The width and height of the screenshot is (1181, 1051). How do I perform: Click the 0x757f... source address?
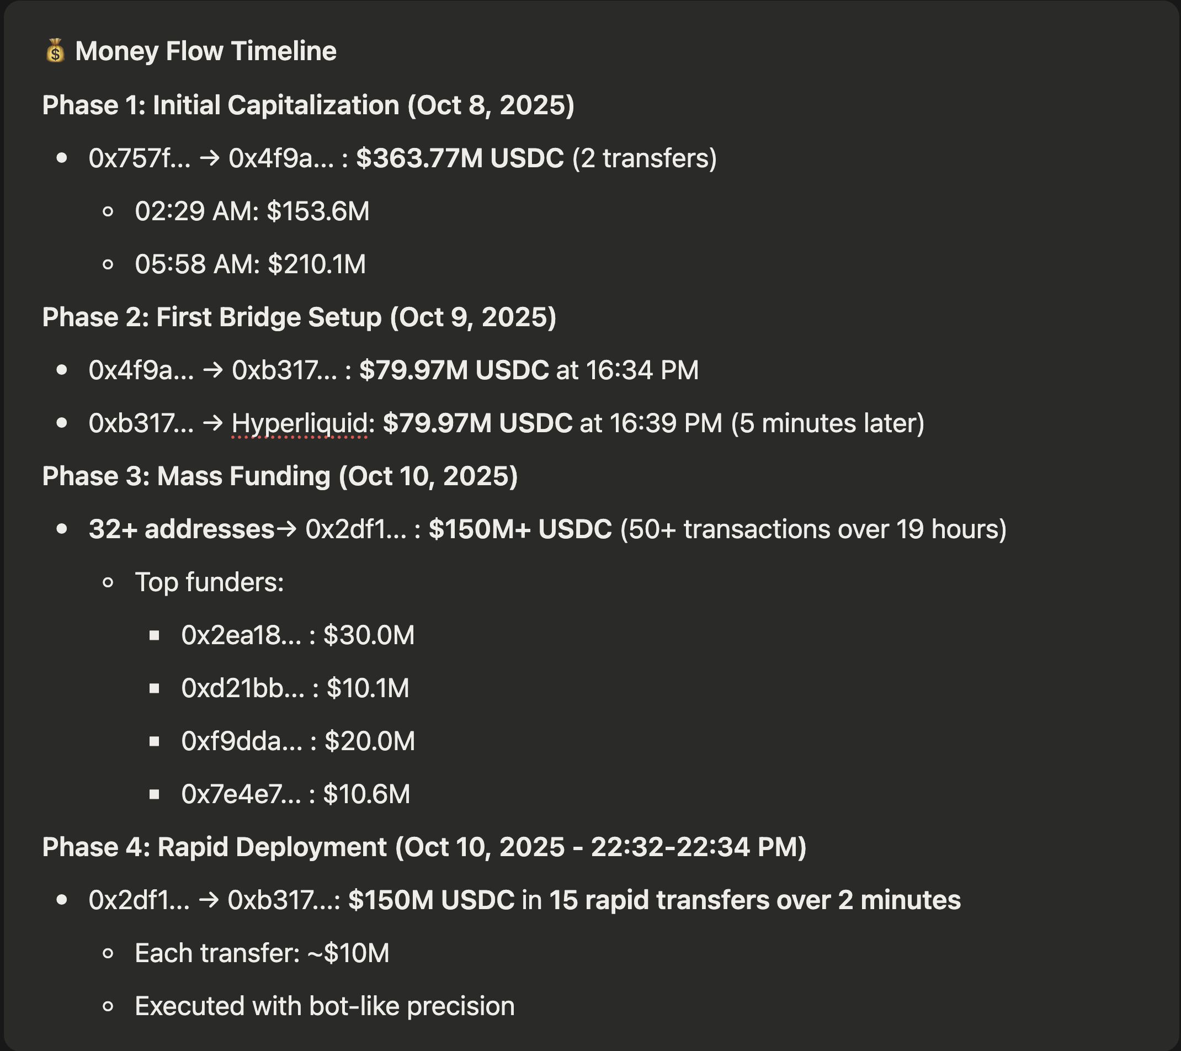[139, 158]
